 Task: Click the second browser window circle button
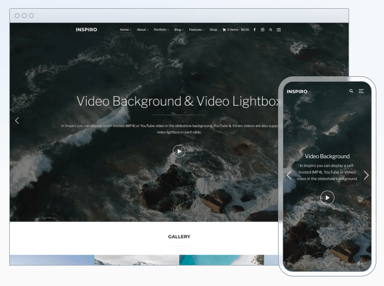coord(24,16)
